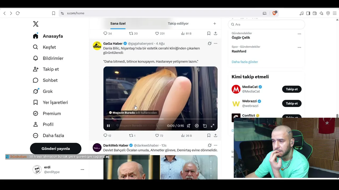339x190 pixels.
Task: Open account menu dots beside erdi
Action: (82, 170)
